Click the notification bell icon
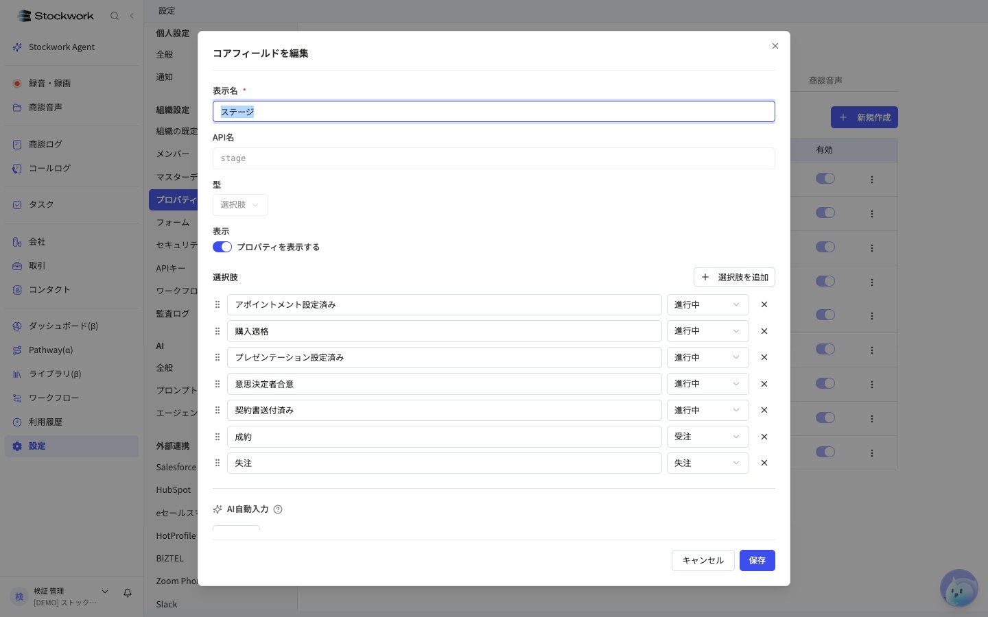The width and height of the screenshot is (988, 617). click(128, 592)
